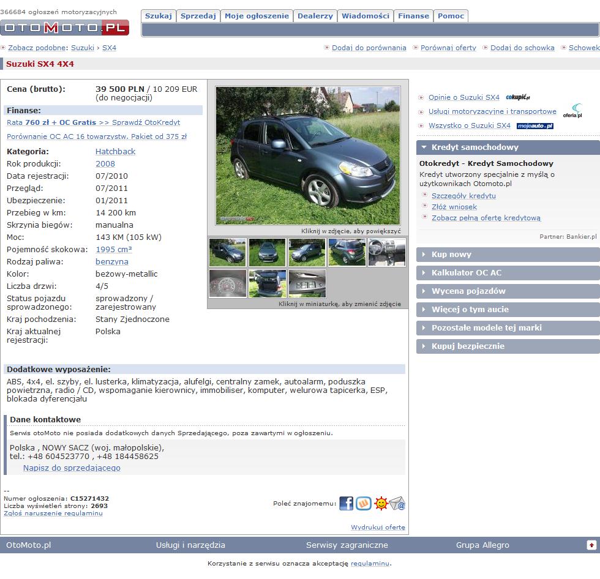The width and height of the screenshot is (600, 579).
Task: Open Szczegóły kredytu link
Action: pyautogui.click(x=464, y=196)
